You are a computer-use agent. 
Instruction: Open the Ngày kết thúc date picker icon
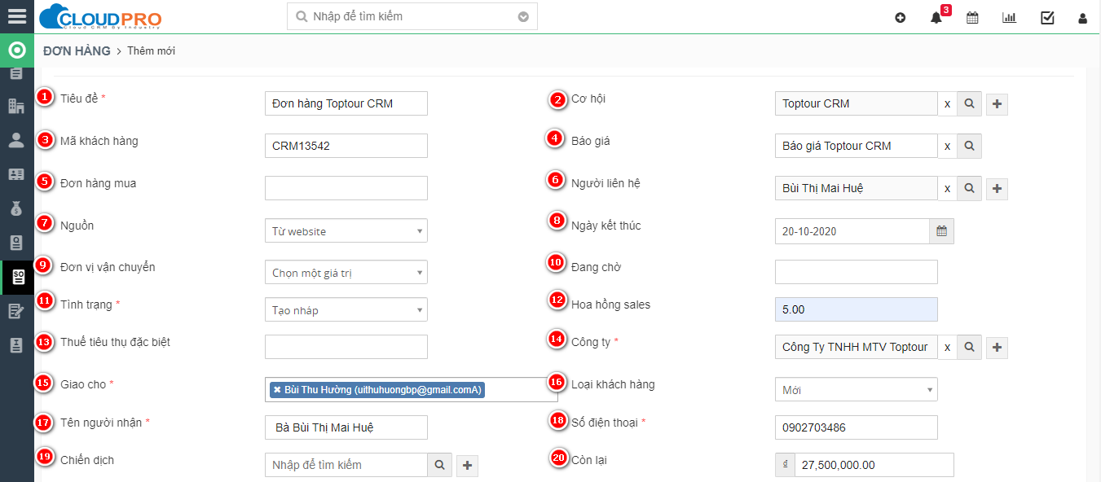click(x=941, y=231)
